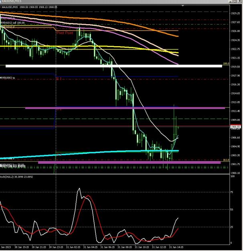The image size is (243, 251).
Task: Select the lower magenta horizontal band
Action: (130, 163)
